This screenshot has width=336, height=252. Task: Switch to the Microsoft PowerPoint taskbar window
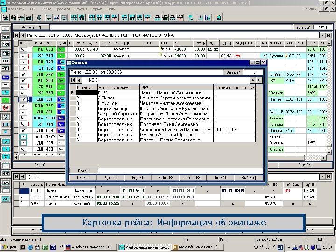point(198,247)
